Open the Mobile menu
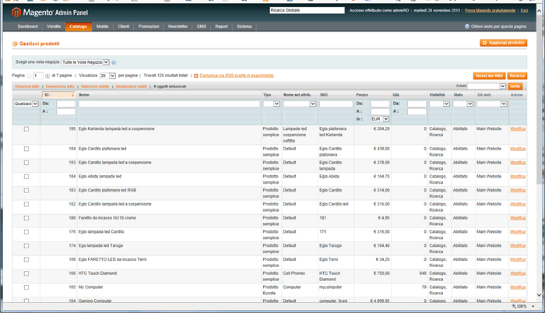This screenshot has width=545, height=313. pos(103,26)
